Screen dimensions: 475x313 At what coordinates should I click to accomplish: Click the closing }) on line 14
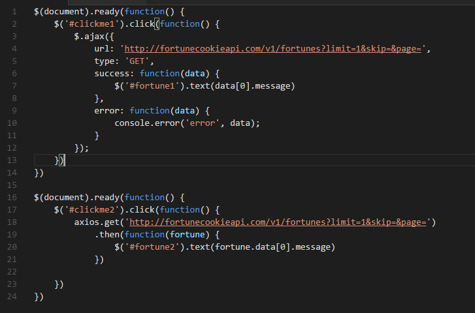click(x=39, y=173)
